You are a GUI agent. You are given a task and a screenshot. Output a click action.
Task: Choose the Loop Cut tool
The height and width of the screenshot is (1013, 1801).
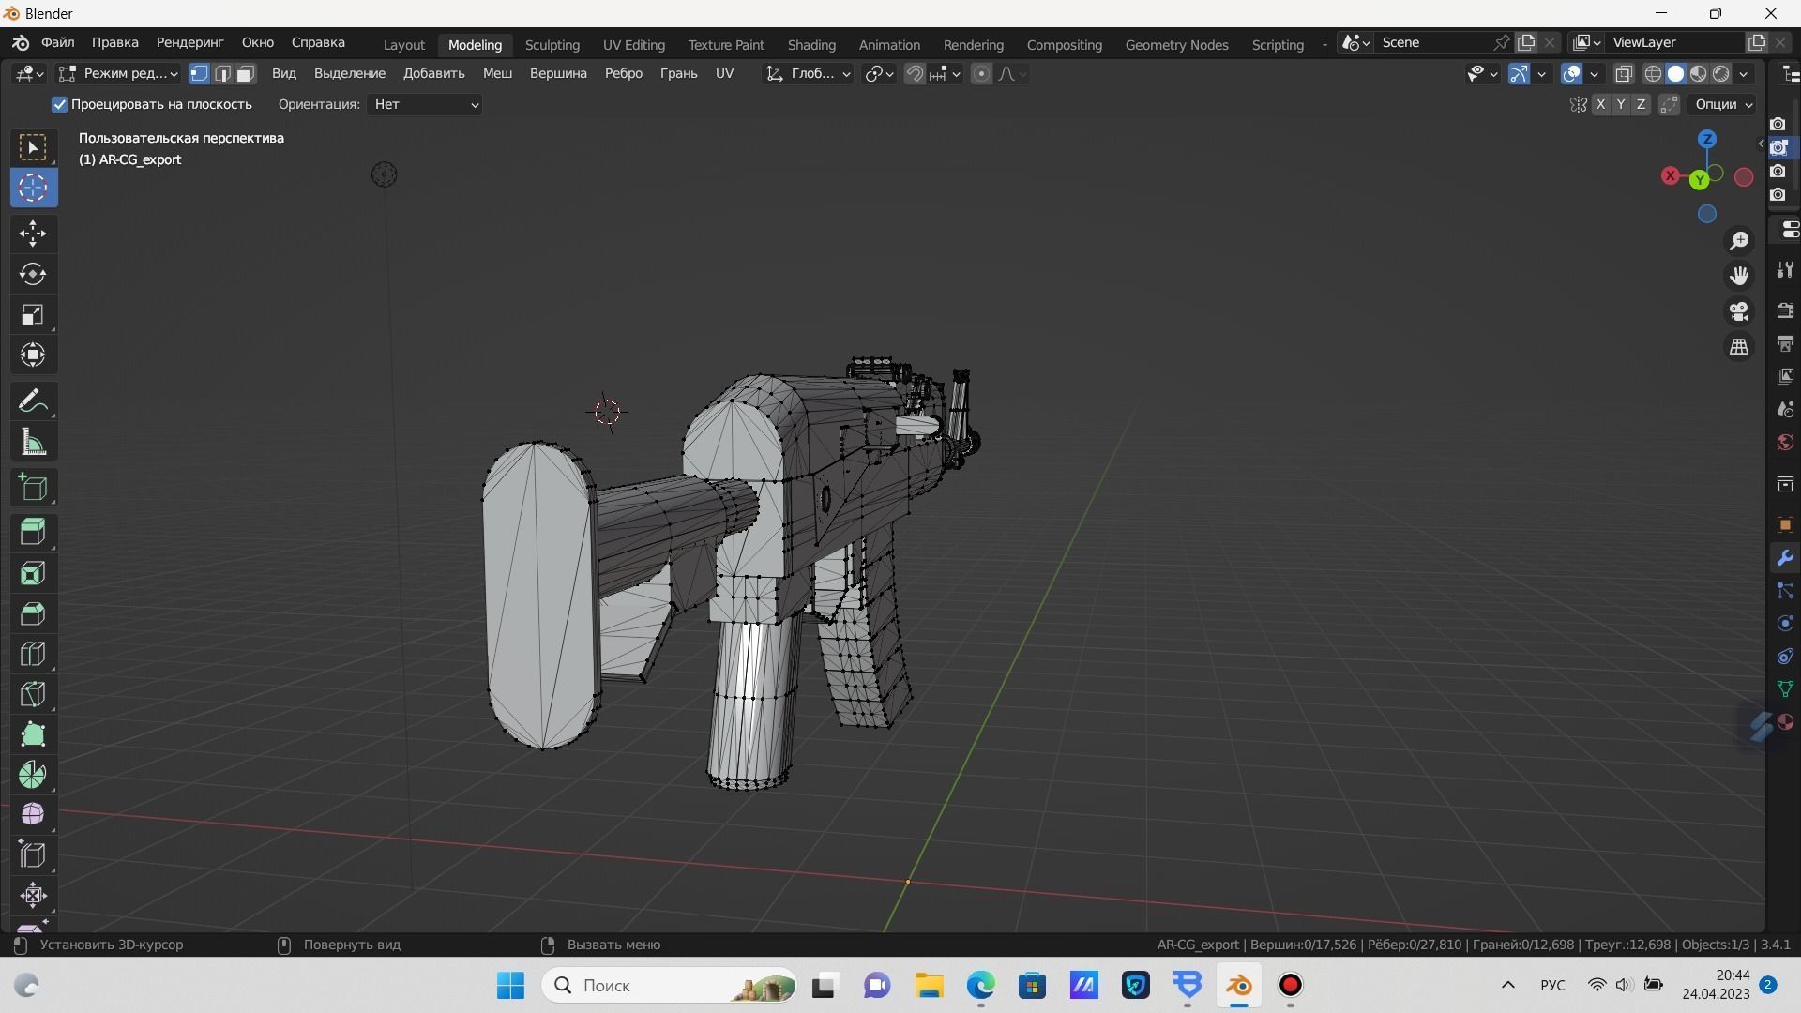click(x=33, y=654)
